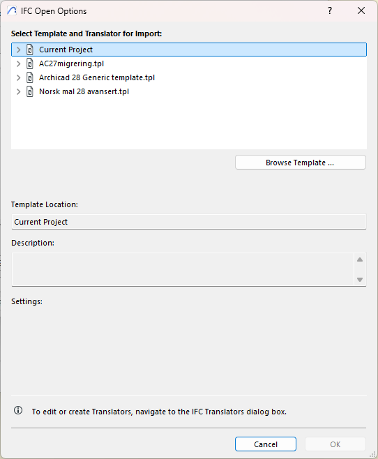Expand Archicad 28 Generic template.tpl

[x=18, y=77]
